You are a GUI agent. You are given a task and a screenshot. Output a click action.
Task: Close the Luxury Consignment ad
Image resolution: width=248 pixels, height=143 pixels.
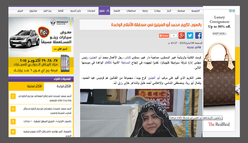[234, 11]
